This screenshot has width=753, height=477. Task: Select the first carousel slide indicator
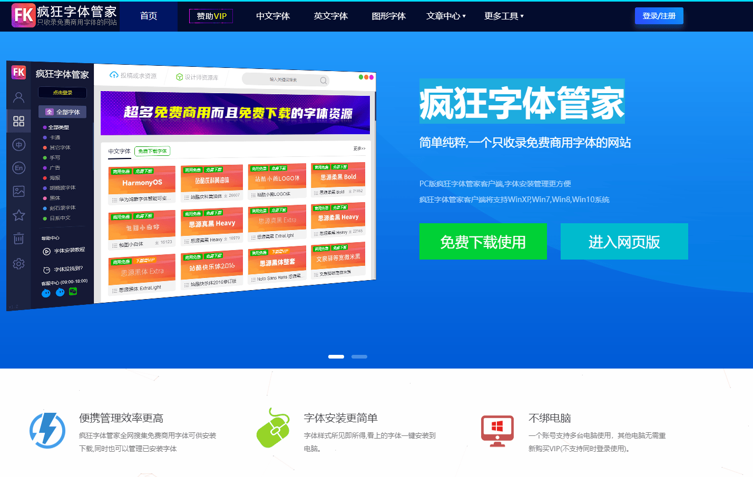click(x=336, y=357)
